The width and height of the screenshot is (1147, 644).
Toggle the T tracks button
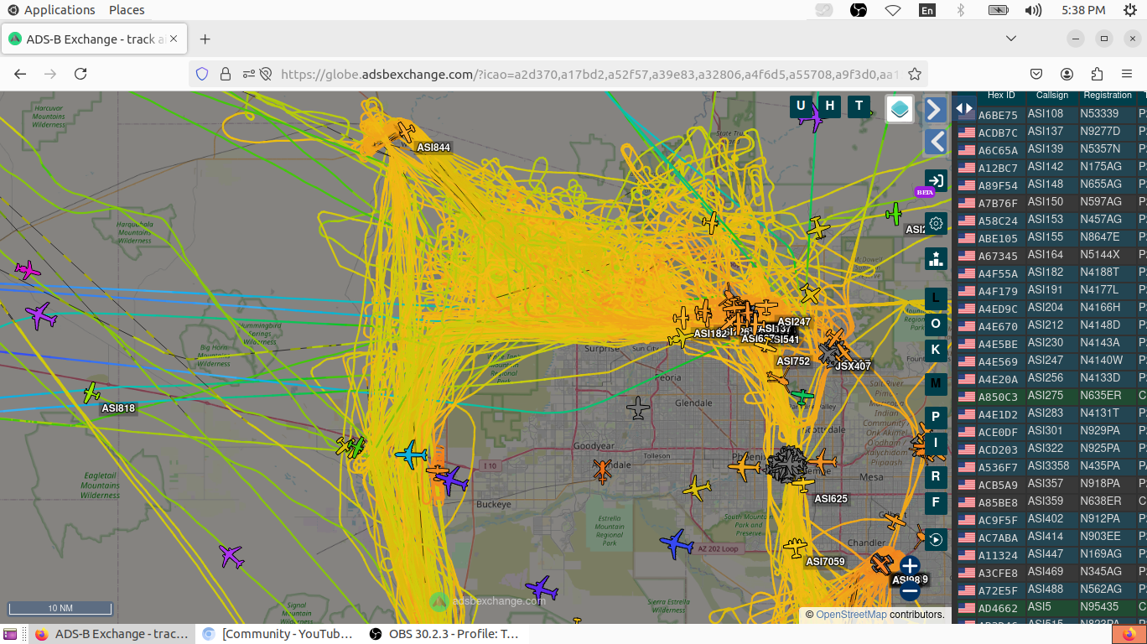point(859,106)
